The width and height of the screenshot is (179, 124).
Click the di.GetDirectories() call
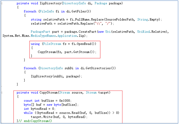(x=98, y=68)
